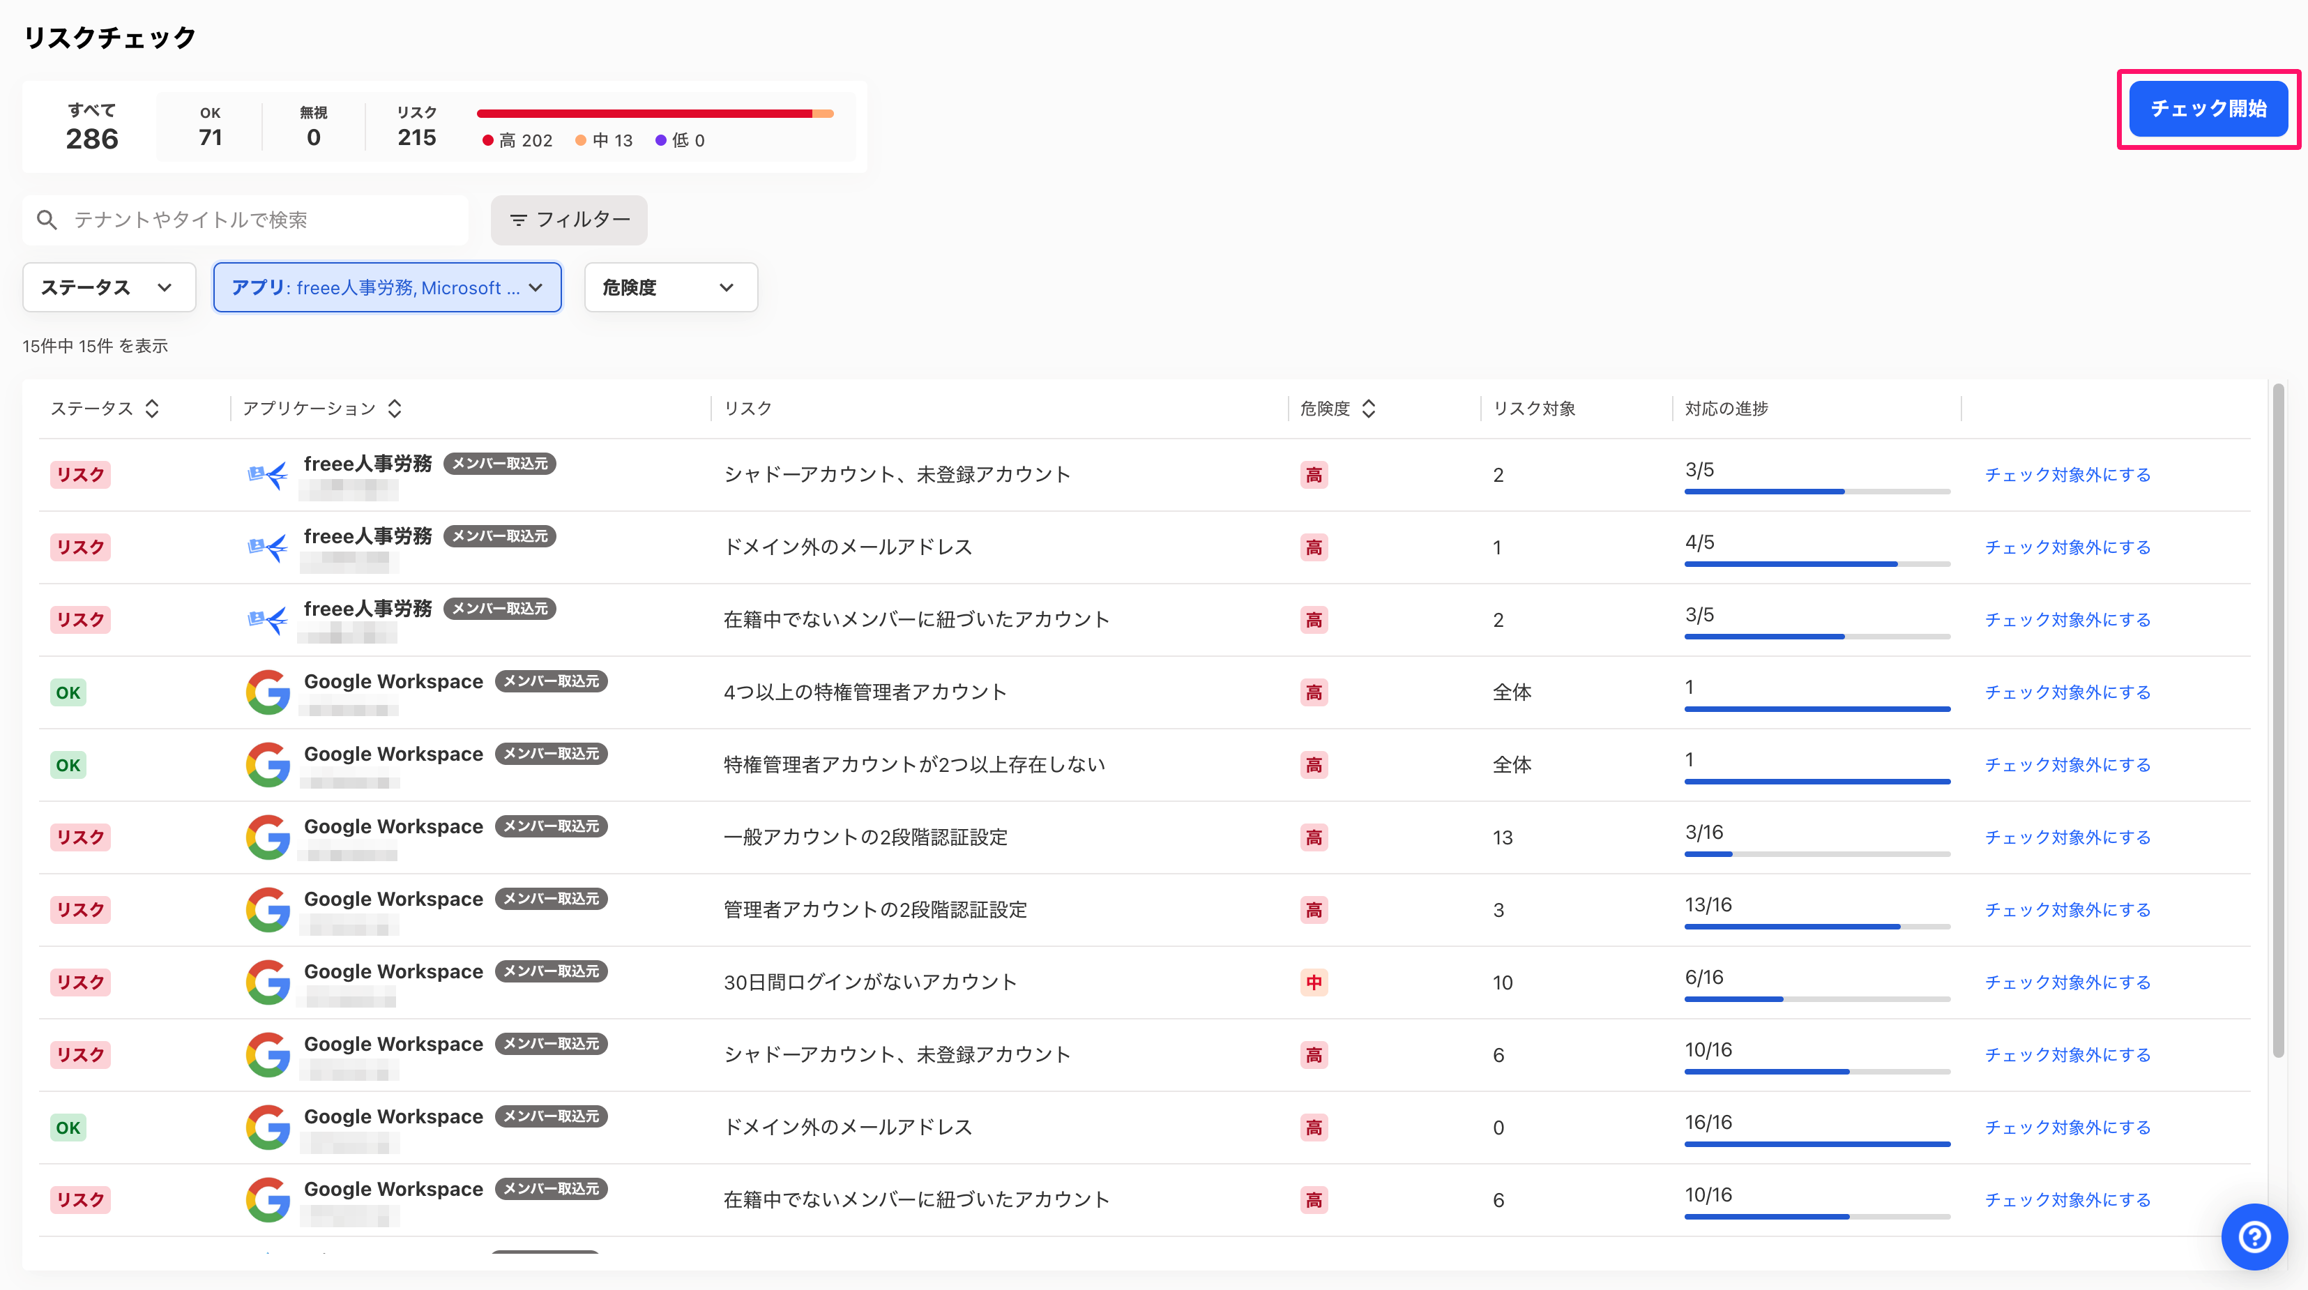Sort by アプリケーション column header

[321, 409]
